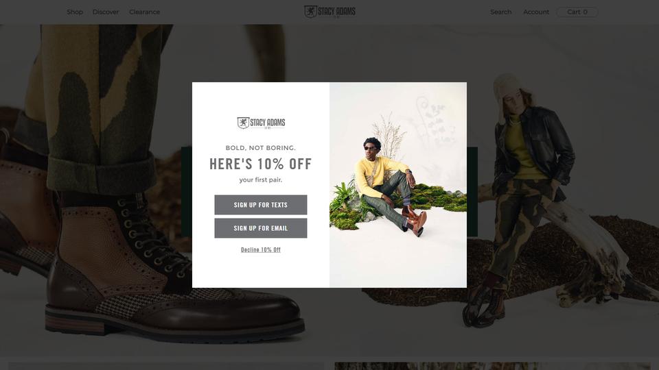Open the Account page
This screenshot has height=370, width=659.
[x=536, y=12]
